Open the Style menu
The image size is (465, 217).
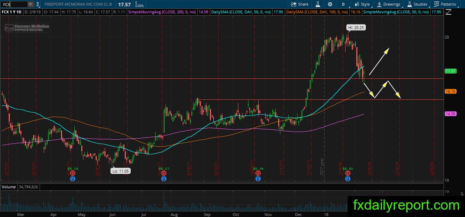pos(362,4)
